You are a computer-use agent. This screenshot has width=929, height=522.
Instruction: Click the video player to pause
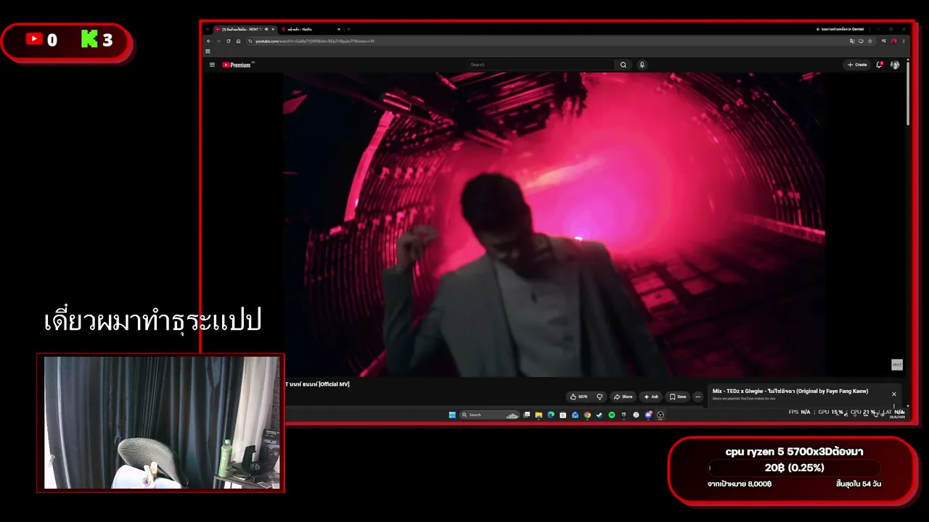(x=553, y=224)
